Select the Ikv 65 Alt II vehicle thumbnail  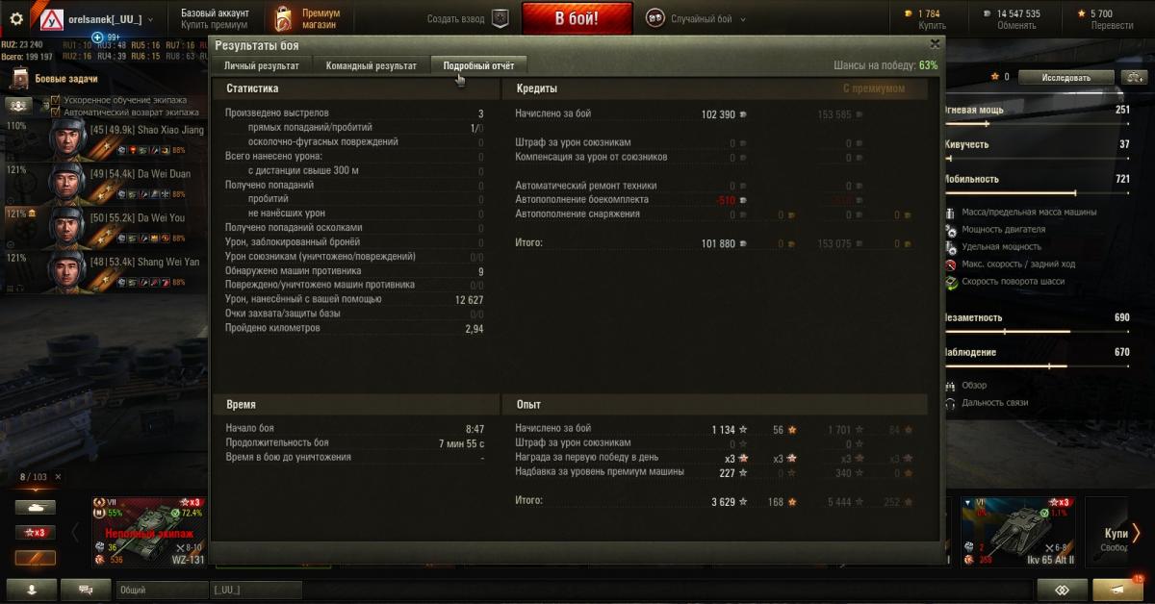coord(1017,532)
